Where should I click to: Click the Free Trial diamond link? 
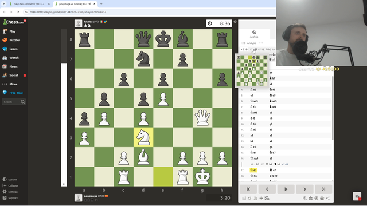13,93
